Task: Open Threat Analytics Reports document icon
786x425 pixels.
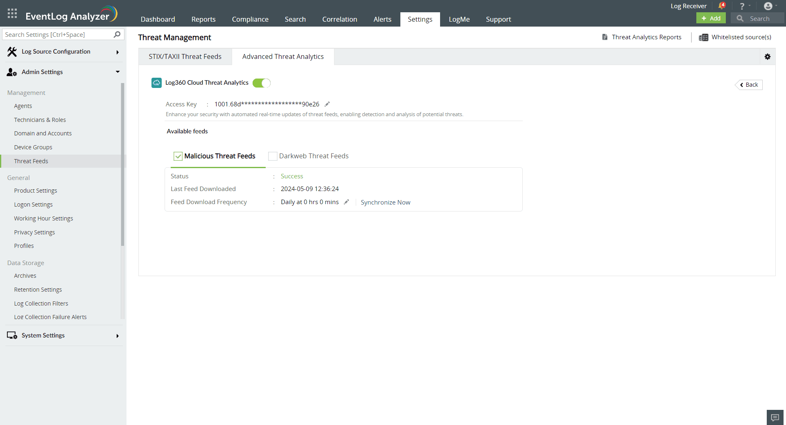Action: coord(605,37)
